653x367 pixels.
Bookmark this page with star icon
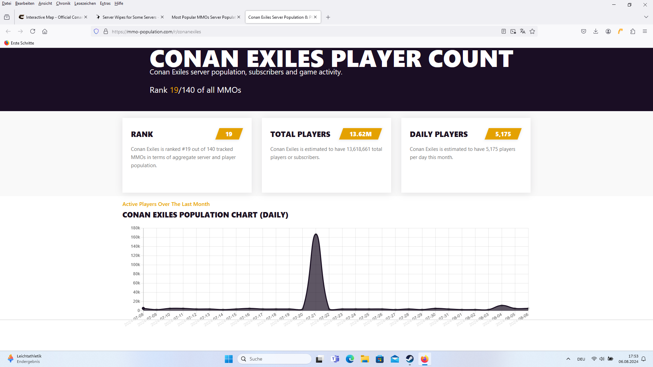(x=532, y=31)
